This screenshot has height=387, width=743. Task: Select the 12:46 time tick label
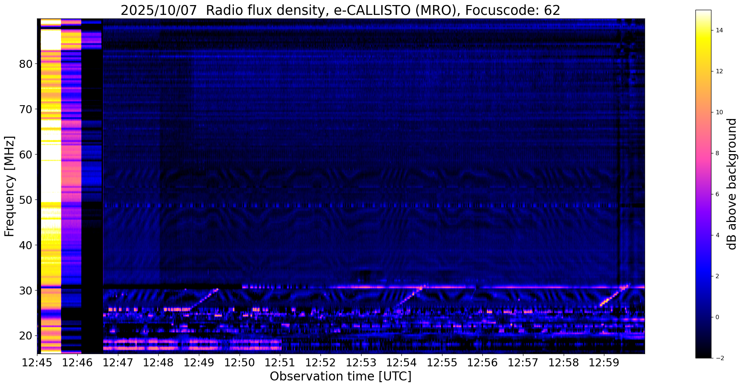[x=77, y=362]
